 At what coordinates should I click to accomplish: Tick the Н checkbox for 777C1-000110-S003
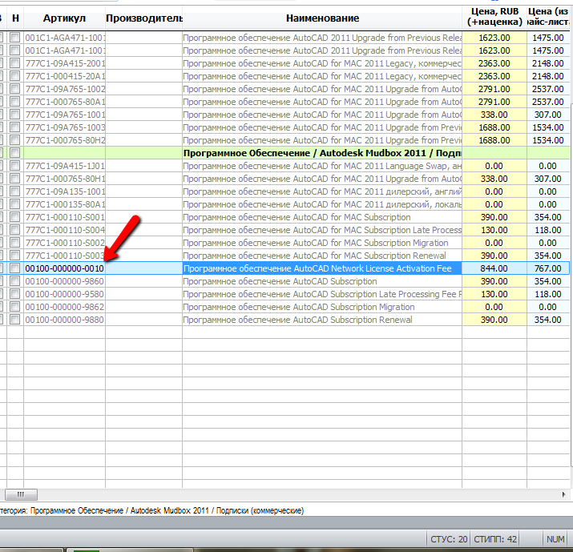(15, 256)
